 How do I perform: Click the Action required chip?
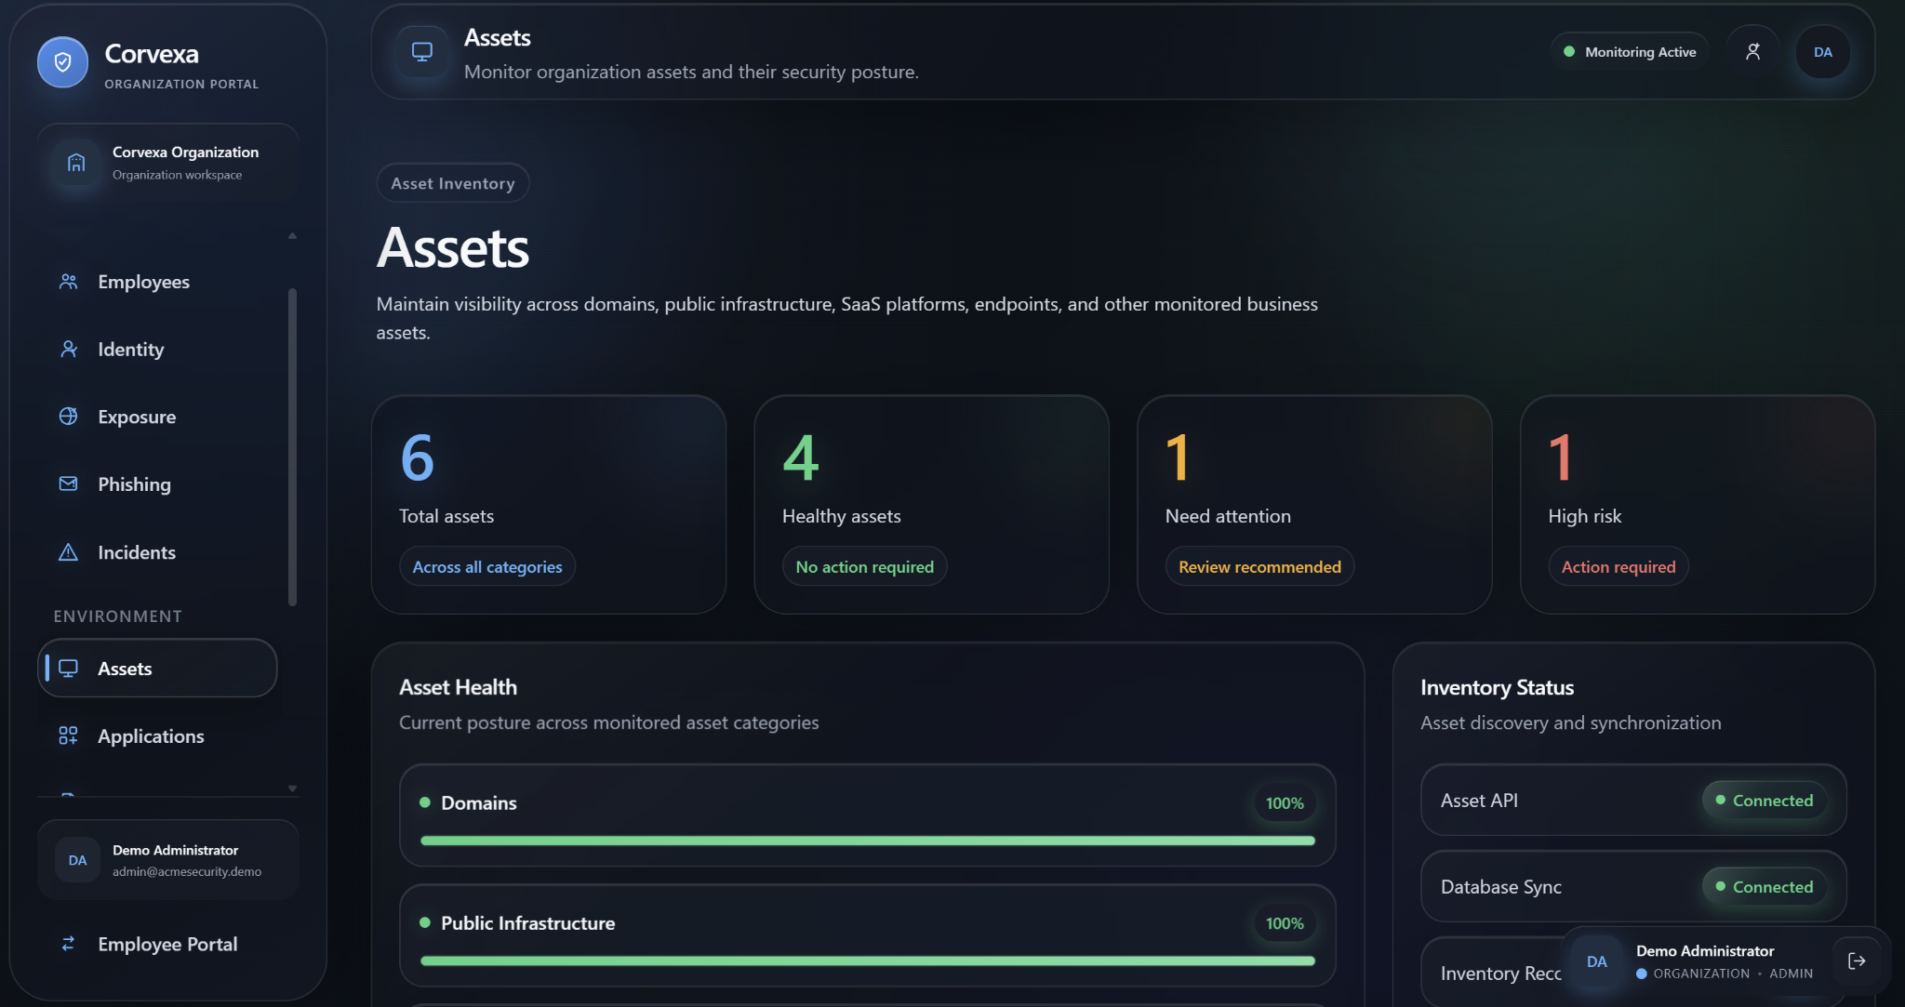pyautogui.click(x=1619, y=566)
